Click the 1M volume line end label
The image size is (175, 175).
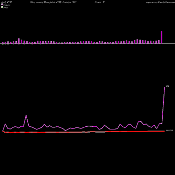click(167, 86)
